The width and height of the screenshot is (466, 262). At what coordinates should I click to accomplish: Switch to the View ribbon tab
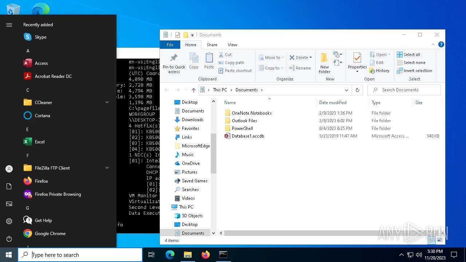(x=232, y=45)
